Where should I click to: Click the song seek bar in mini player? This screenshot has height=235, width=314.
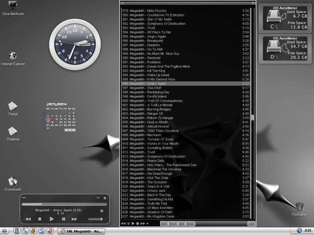[64, 204]
